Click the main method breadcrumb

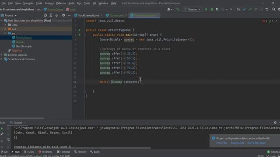coord(71,10)
